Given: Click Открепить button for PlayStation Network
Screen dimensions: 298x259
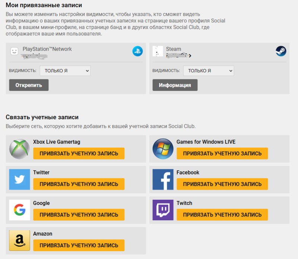Looking at the screenshot, I should click(x=29, y=85).
